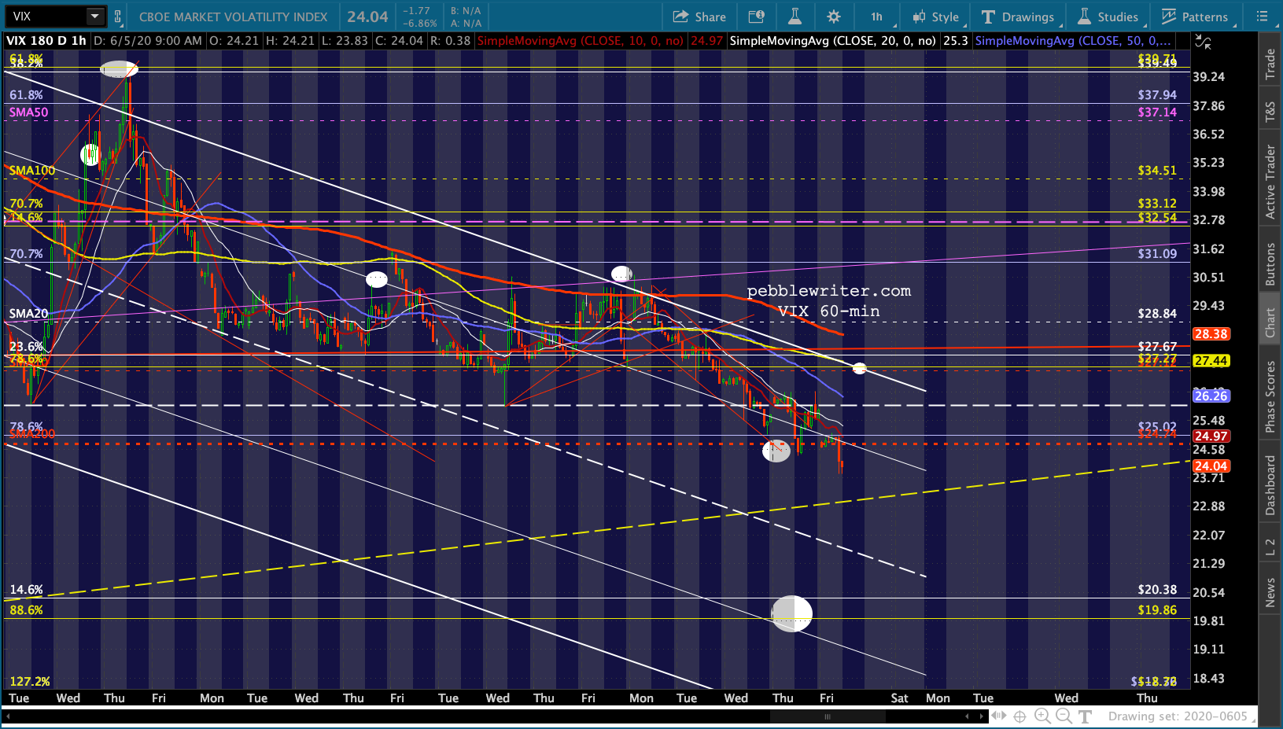The width and height of the screenshot is (1283, 729).
Task: Open chart settings gear icon
Action: [x=834, y=17]
